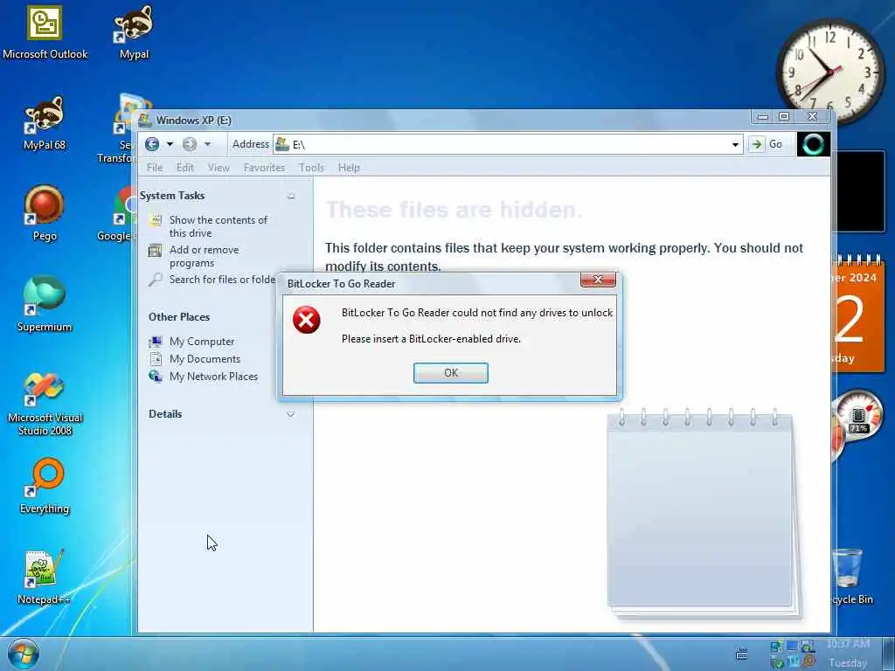Select Microsoft Outlook desktop icon

coord(45,33)
